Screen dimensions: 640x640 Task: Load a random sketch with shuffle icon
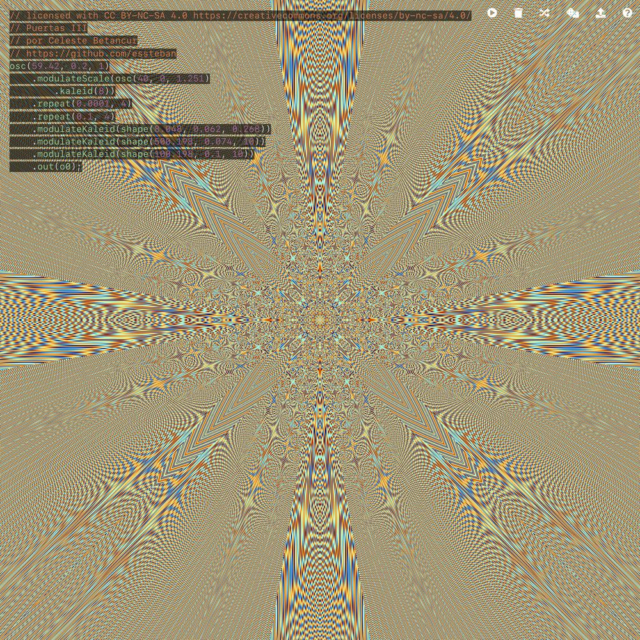tap(545, 13)
